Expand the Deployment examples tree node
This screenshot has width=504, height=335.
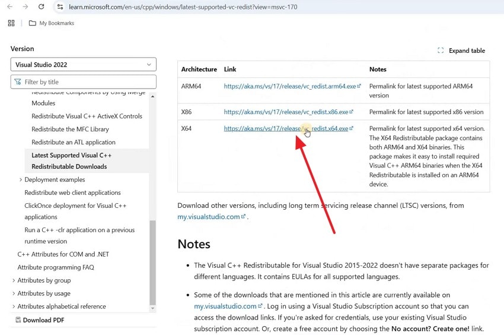[x=21, y=179]
